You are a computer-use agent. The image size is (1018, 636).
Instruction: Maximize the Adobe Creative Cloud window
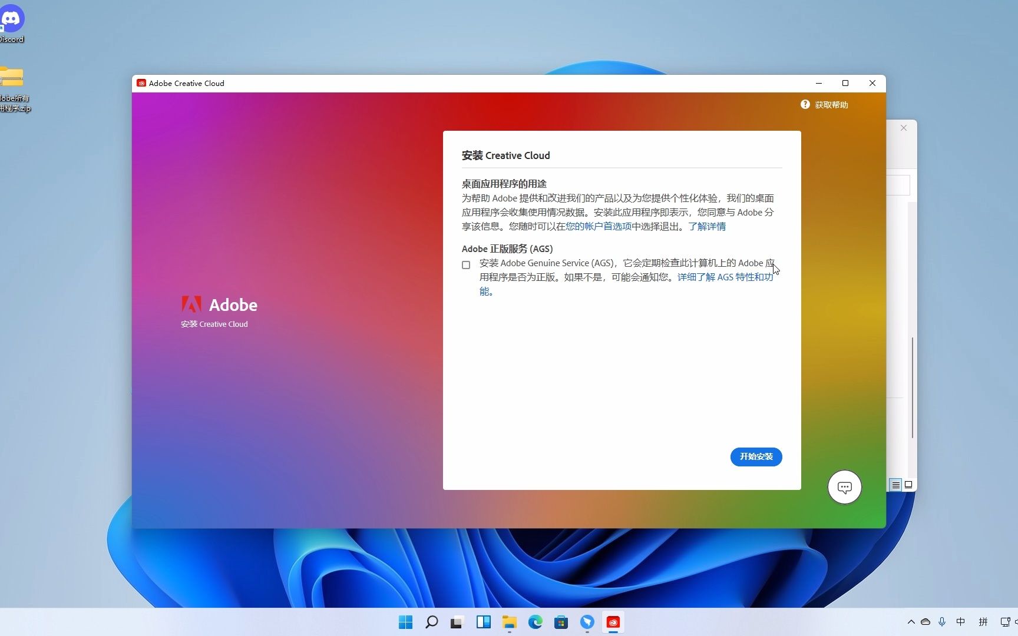[x=845, y=83]
